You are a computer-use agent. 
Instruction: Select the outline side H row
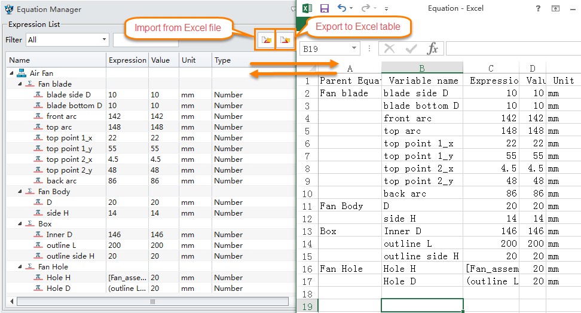151,256
